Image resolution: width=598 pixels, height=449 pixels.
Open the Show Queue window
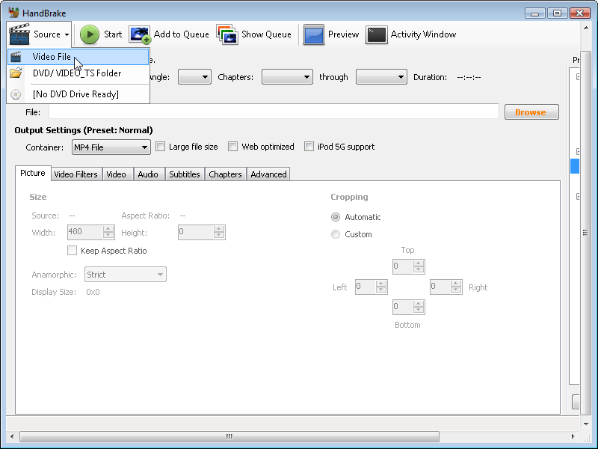tap(226, 34)
